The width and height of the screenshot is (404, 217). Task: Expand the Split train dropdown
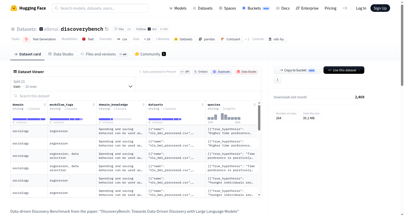pos(73,84)
